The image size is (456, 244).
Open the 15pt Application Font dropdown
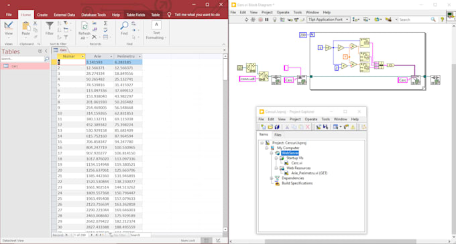(x=329, y=19)
